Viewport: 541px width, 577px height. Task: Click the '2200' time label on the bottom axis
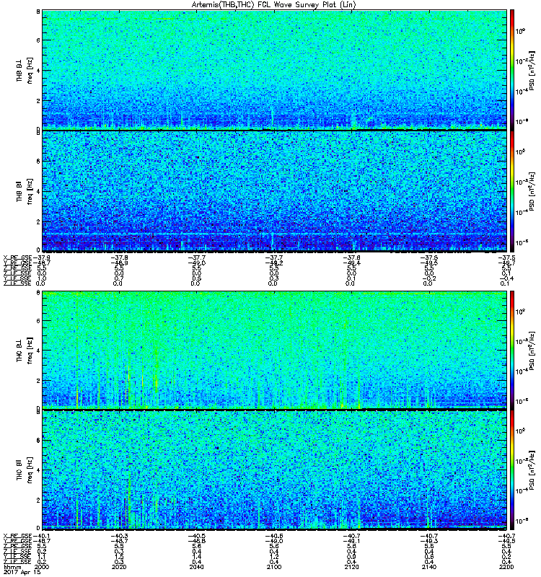click(507, 567)
